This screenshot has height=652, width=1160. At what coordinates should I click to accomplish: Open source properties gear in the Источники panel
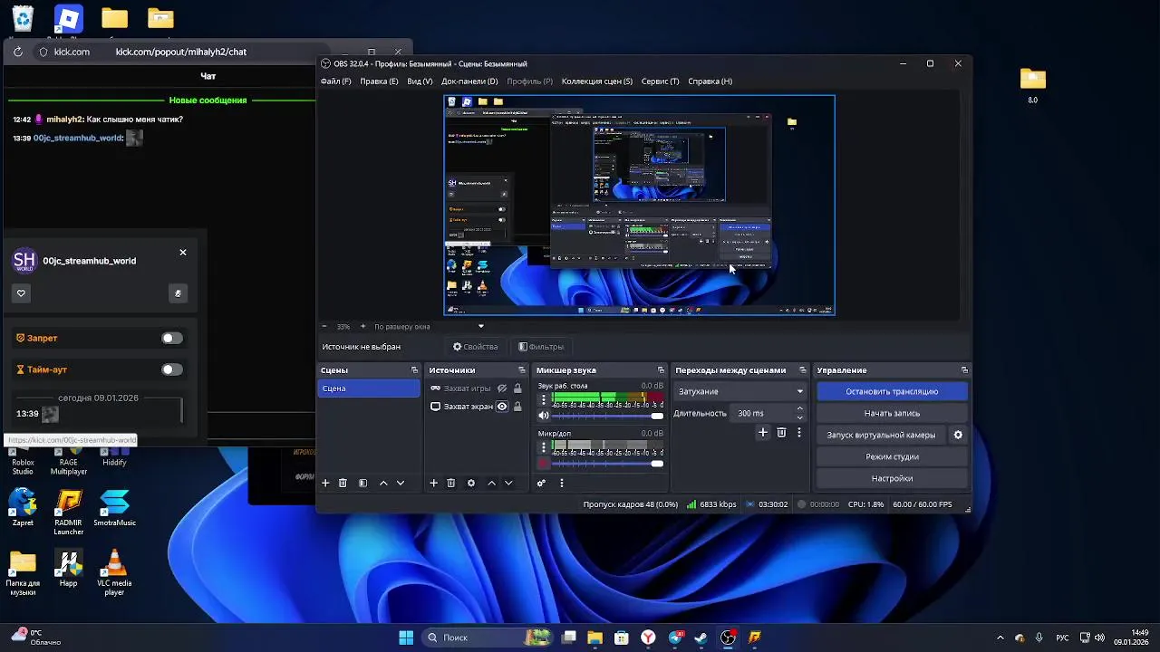click(x=471, y=484)
